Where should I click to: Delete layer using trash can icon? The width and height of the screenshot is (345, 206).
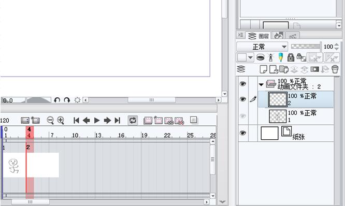coord(335,69)
